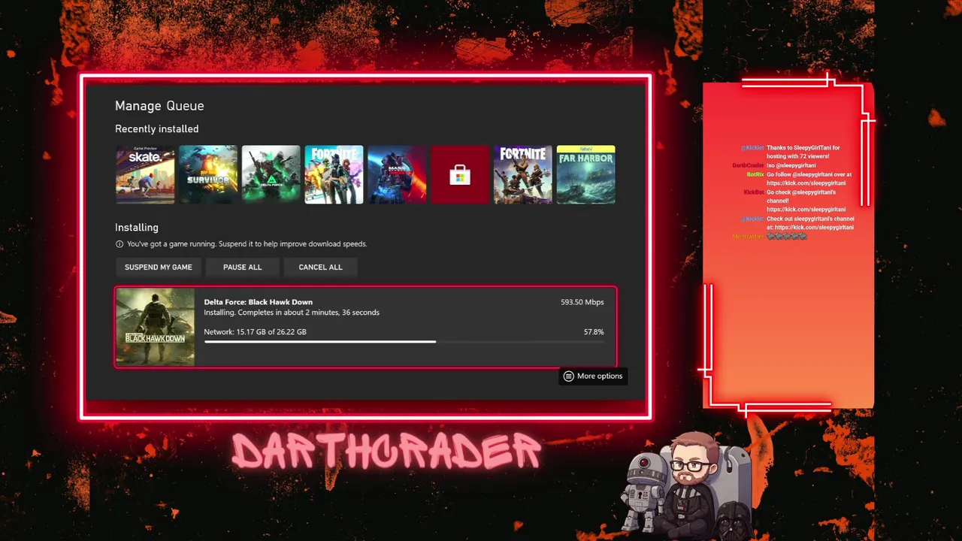Select the Survivor game tile
This screenshot has height=541, width=962.
click(208, 174)
